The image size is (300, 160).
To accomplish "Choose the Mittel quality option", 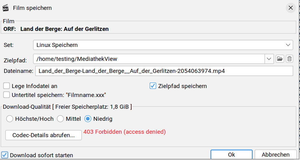I will point(61,119).
